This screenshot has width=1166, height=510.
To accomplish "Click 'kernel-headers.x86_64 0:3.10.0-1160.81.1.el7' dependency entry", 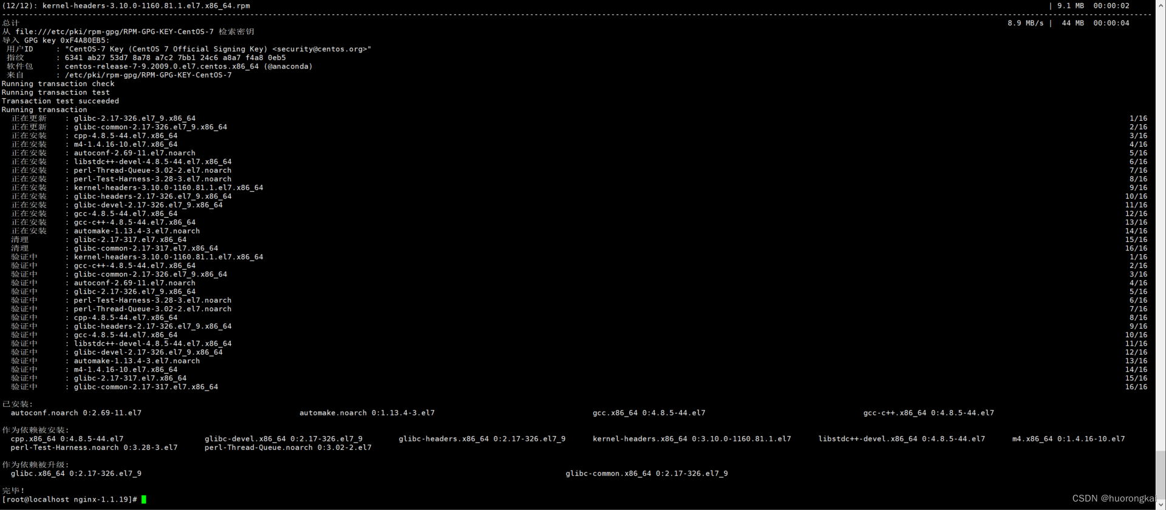I will coord(692,439).
